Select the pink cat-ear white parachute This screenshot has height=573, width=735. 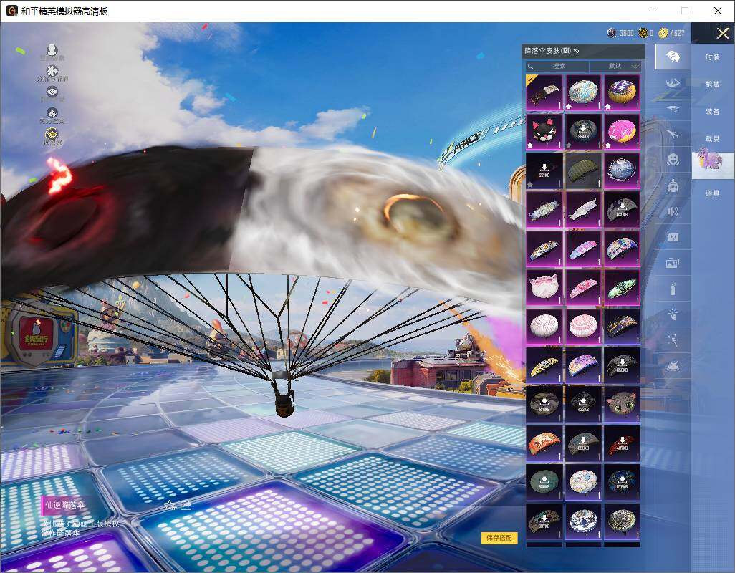tap(544, 287)
